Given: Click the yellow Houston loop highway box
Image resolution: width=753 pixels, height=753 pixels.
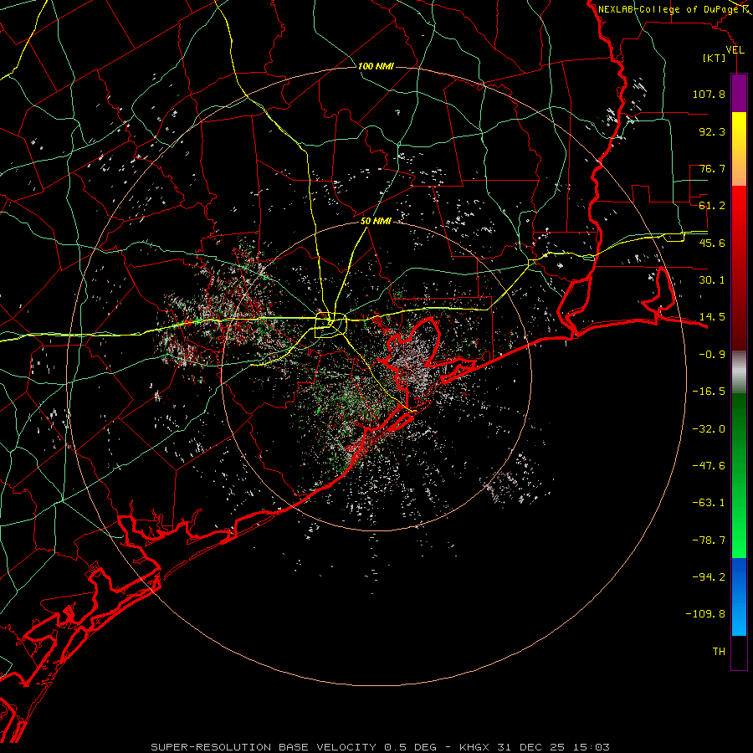Looking at the screenshot, I should point(330,325).
